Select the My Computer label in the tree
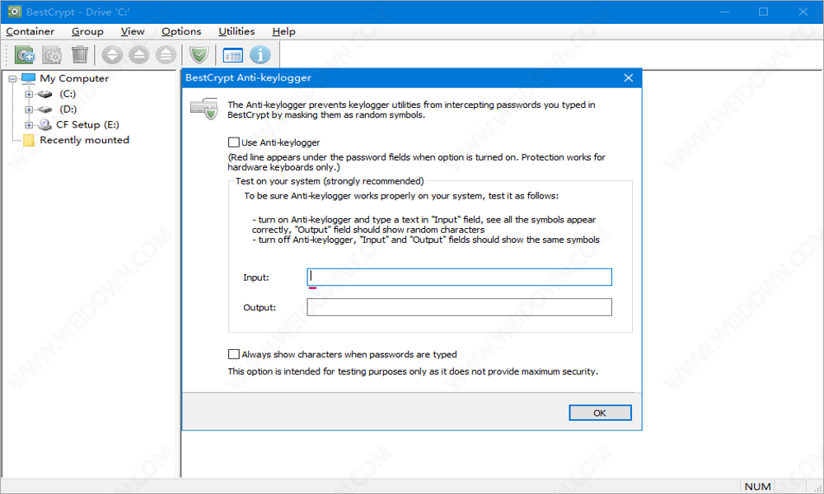The image size is (824, 494). [x=74, y=79]
